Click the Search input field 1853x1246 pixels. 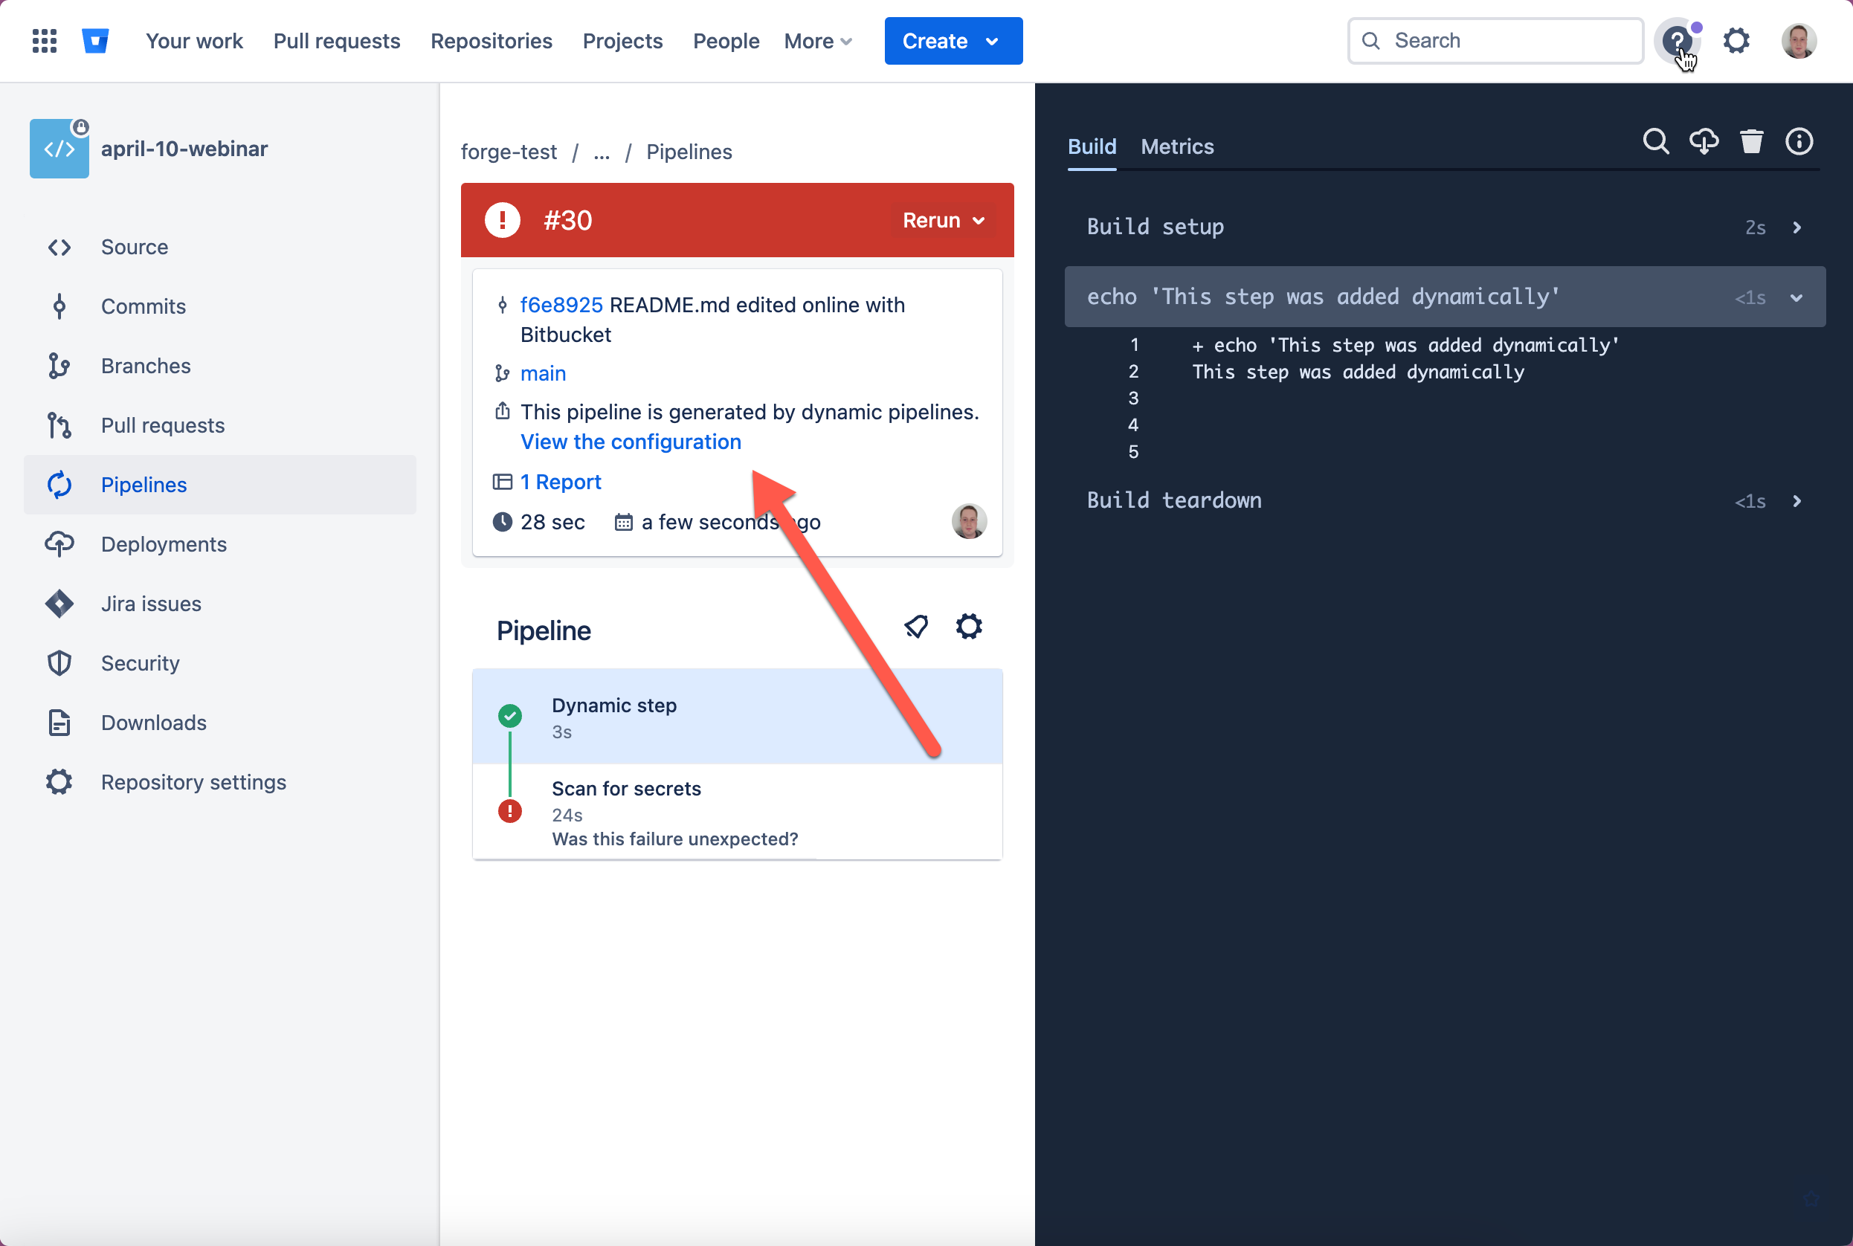click(1494, 41)
